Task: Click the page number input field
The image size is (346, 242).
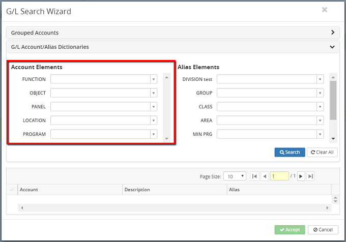Action: coord(279,176)
